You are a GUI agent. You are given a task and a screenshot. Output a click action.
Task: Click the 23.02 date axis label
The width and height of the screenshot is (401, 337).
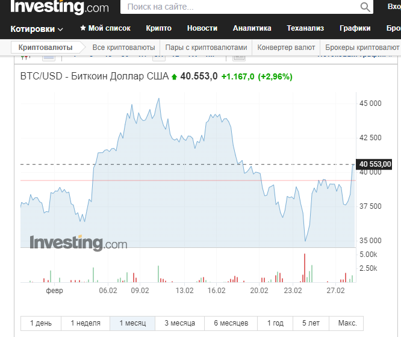click(x=293, y=291)
